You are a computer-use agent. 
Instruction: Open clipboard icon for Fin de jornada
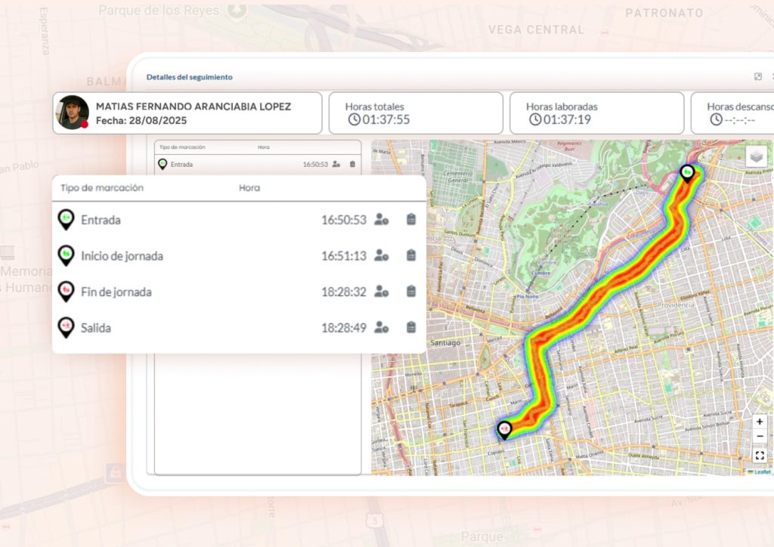coord(411,292)
